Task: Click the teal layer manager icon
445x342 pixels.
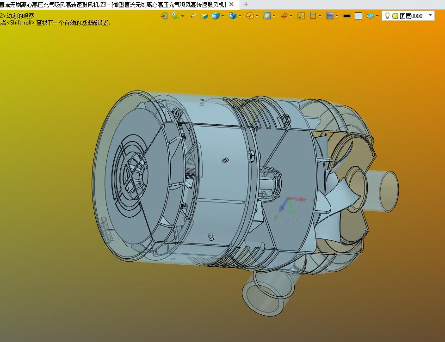Action: (x=370, y=16)
